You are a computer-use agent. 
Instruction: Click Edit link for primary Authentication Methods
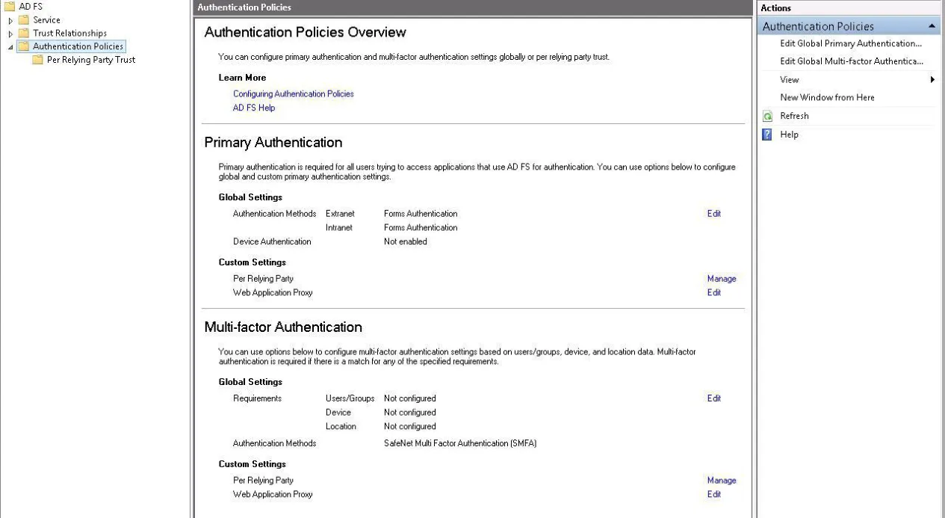click(x=714, y=214)
